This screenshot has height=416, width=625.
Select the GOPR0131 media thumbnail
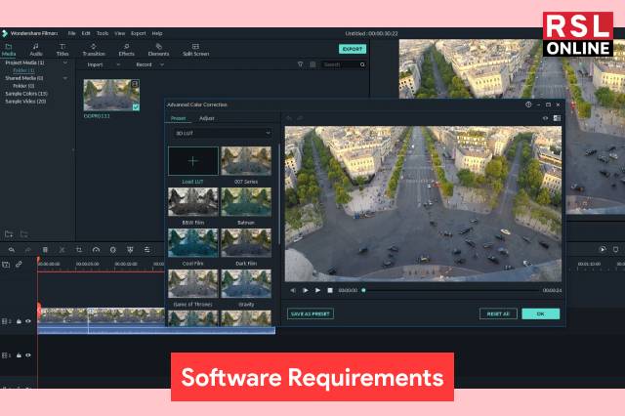tap(111, 95)
